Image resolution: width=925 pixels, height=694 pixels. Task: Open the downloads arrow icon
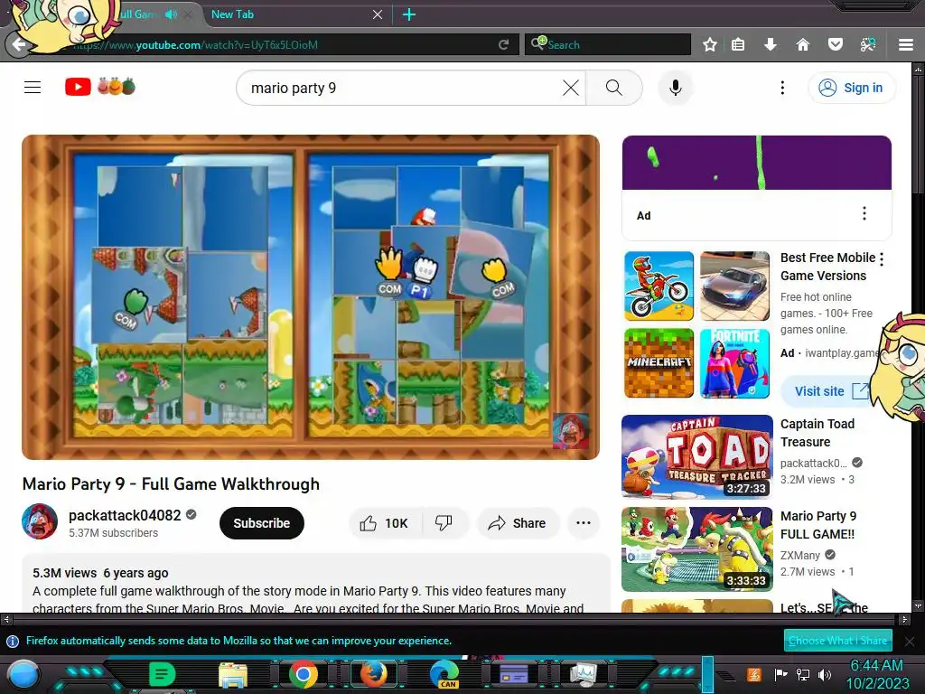click(x=770, y=44)
